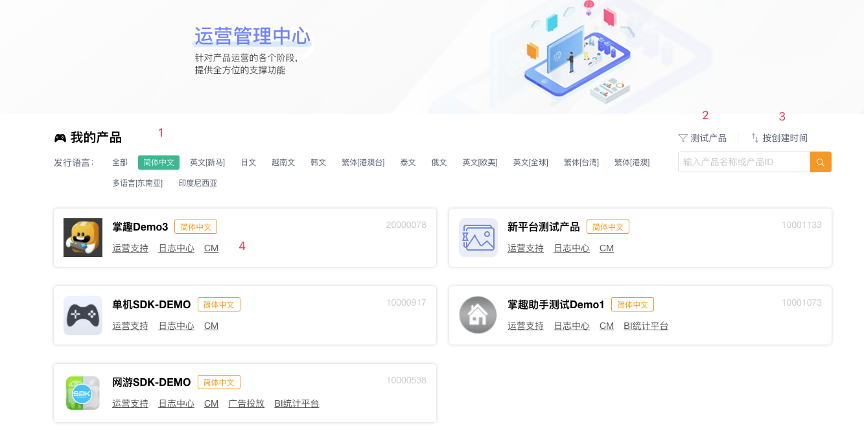Viewport: 864px width, 430px height.
Task: Switch to 繁体[港澳台] language filter
Action: tap(363, 163)
